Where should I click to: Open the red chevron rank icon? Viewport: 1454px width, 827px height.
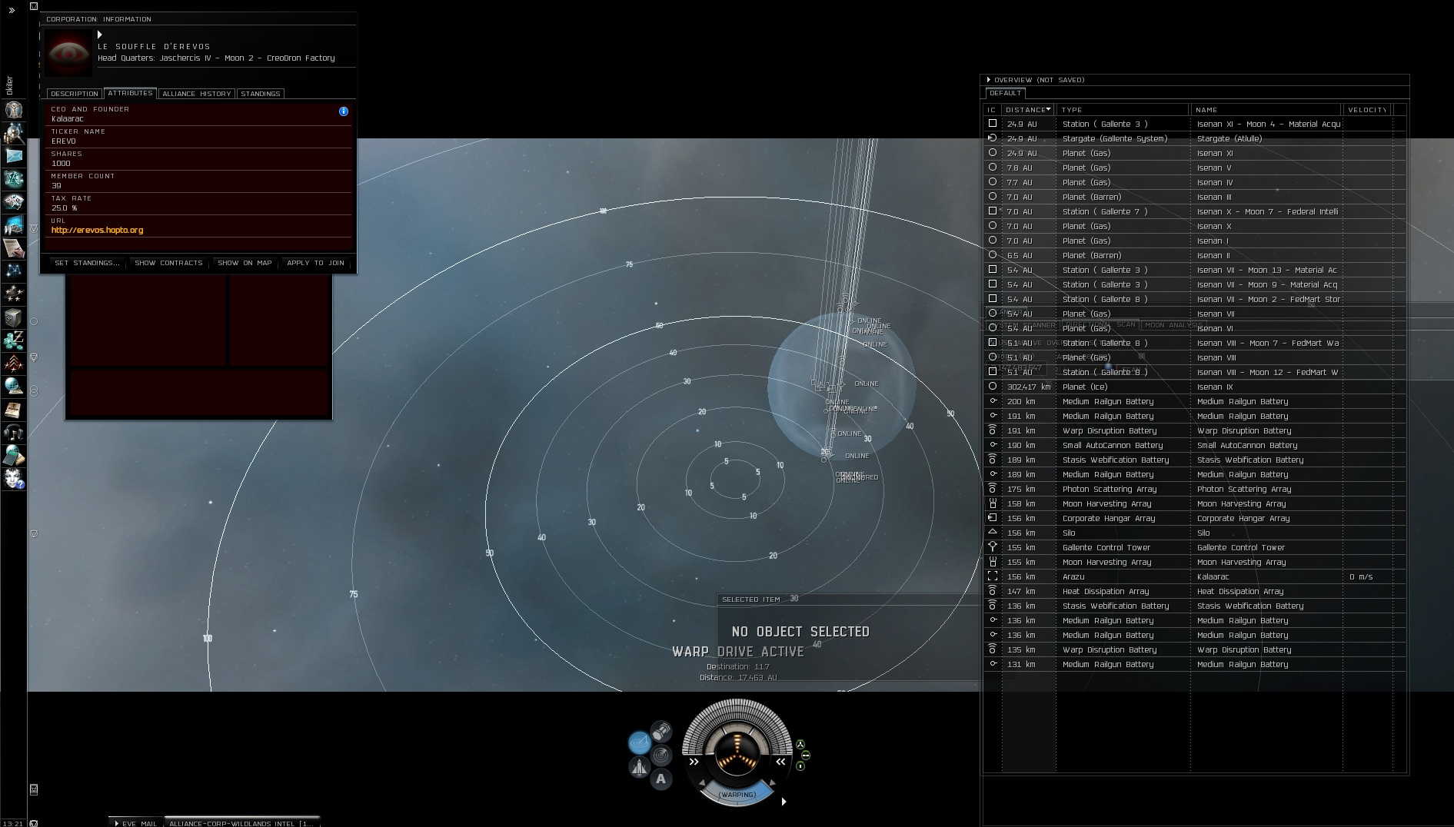[13, 364]
